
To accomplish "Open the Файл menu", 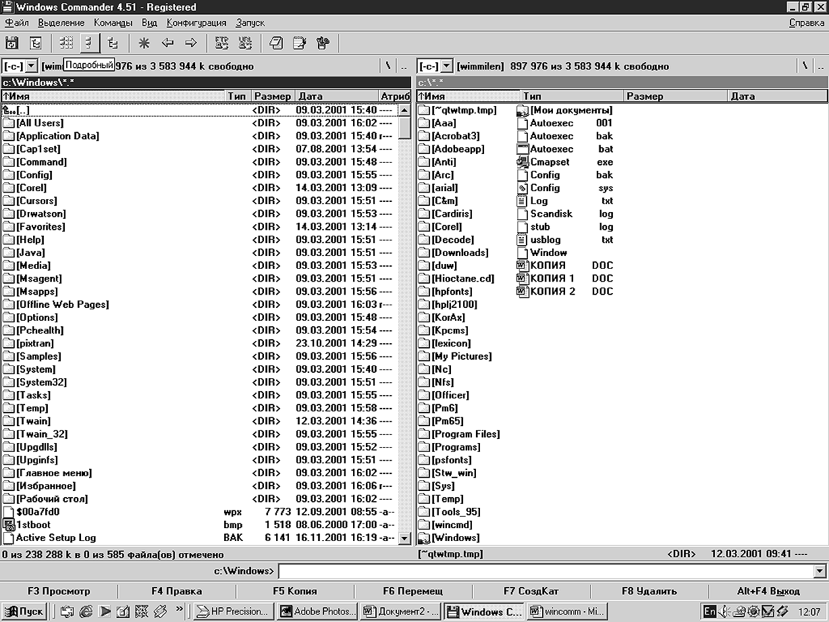I will click(x=16, y=23).
